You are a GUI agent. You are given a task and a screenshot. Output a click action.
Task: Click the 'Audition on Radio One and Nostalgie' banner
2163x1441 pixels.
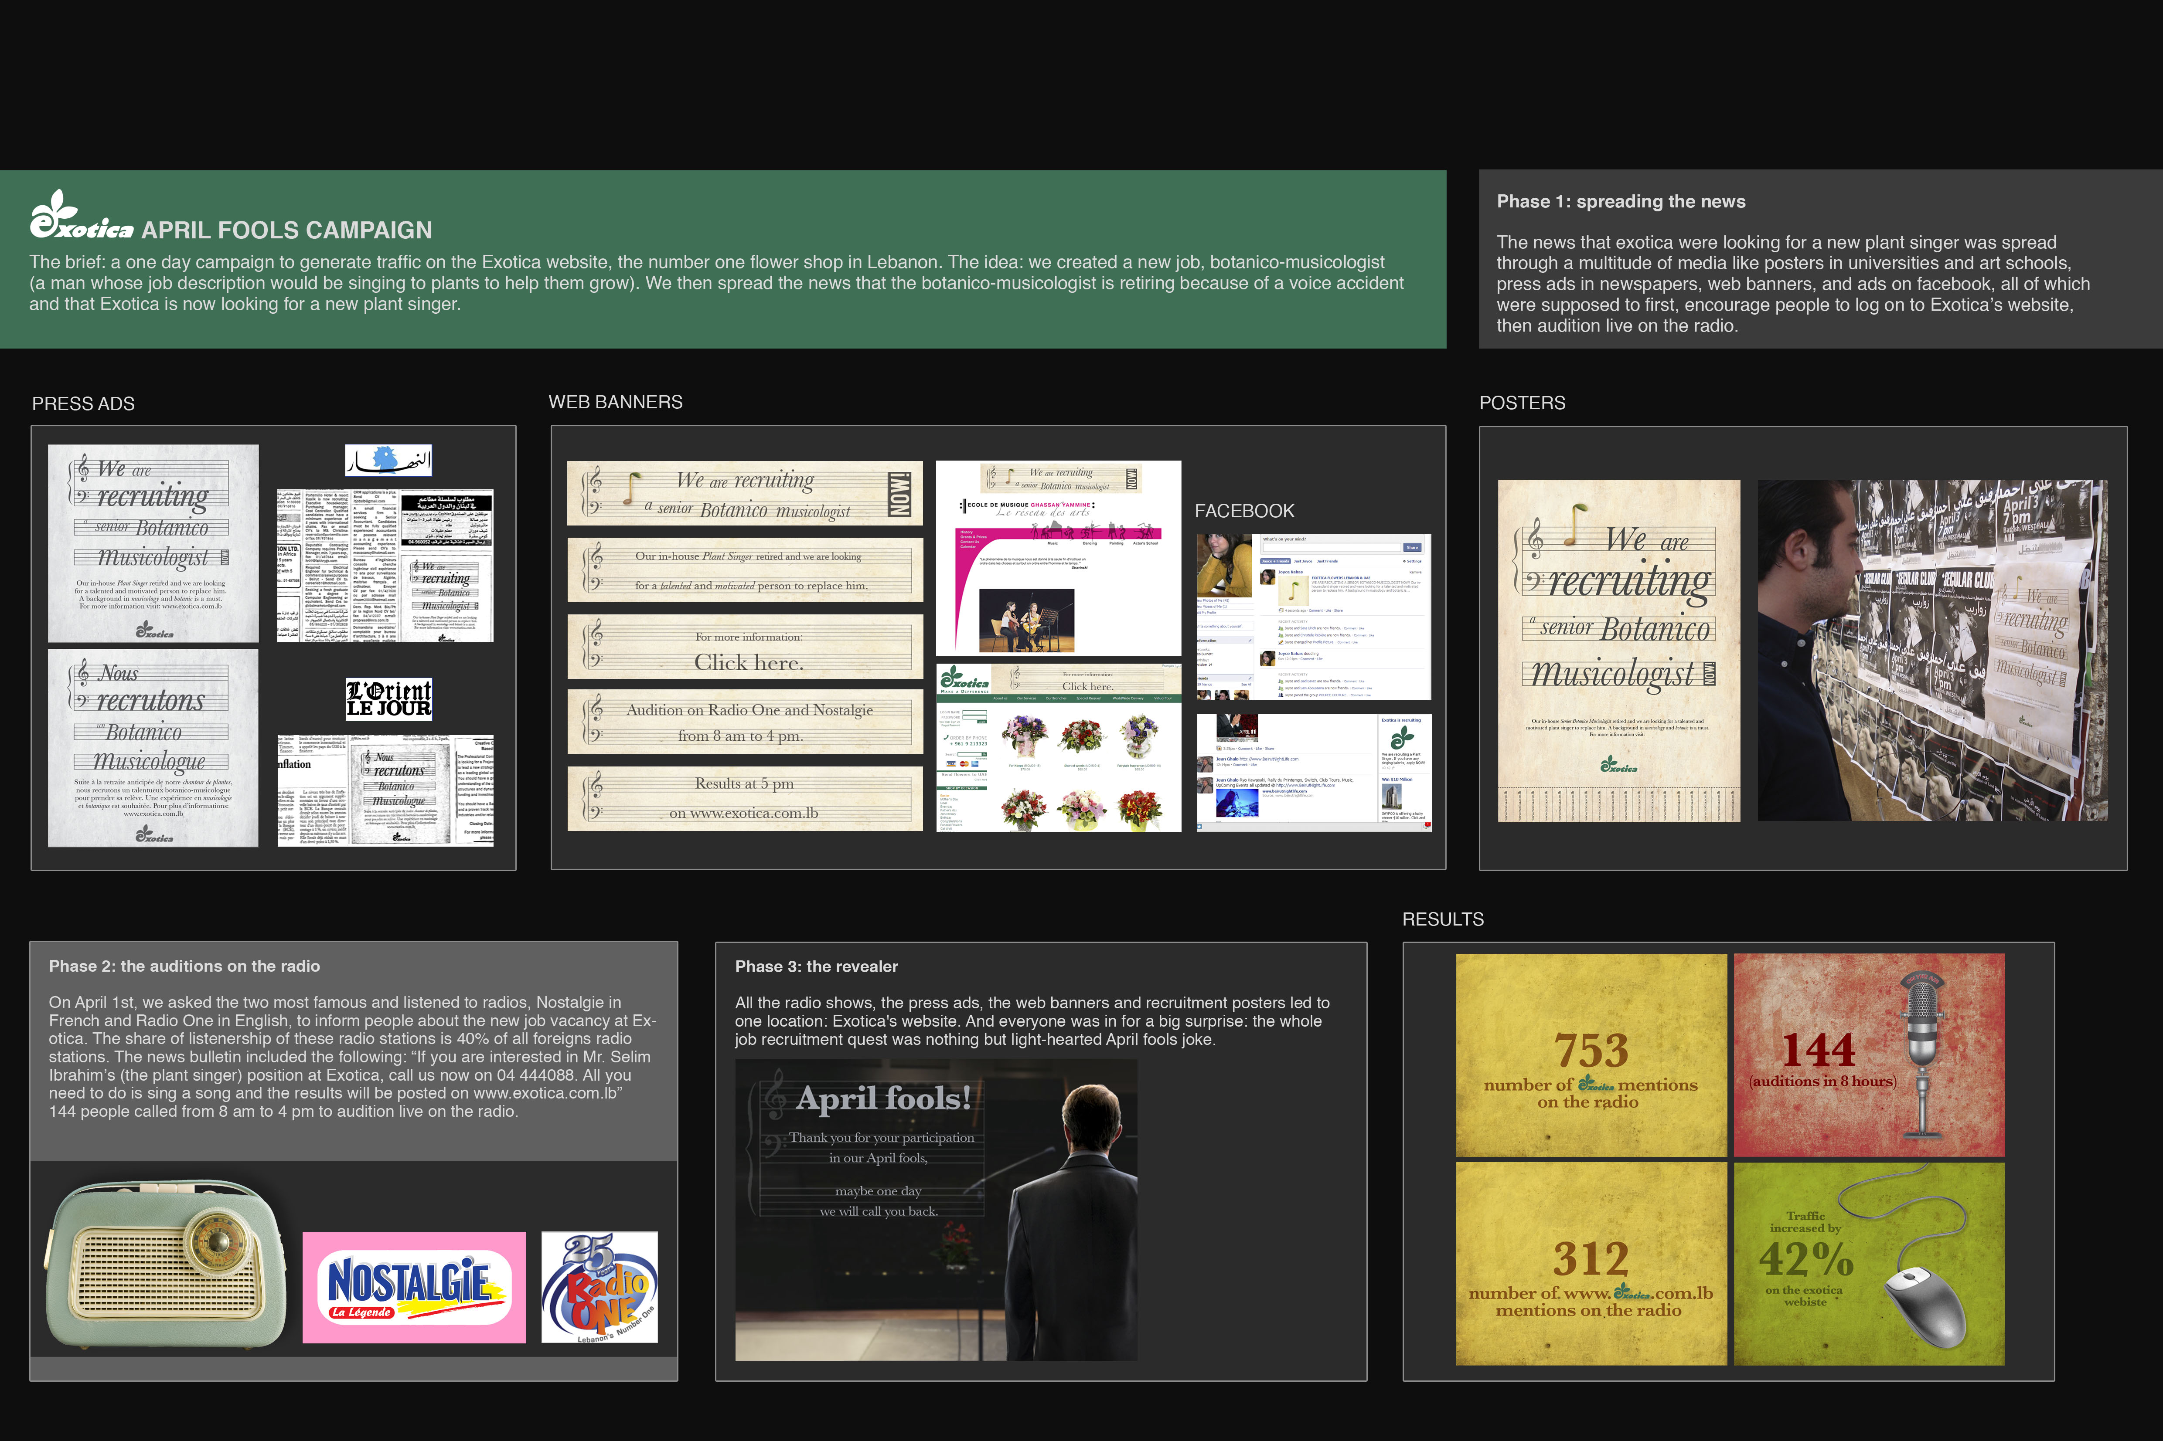point(745,722)
